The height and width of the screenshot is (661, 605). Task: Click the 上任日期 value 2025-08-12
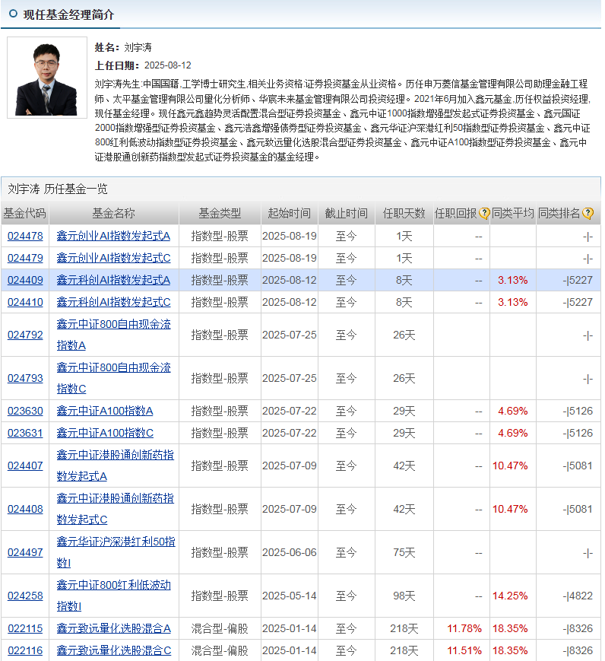(168, 65)
